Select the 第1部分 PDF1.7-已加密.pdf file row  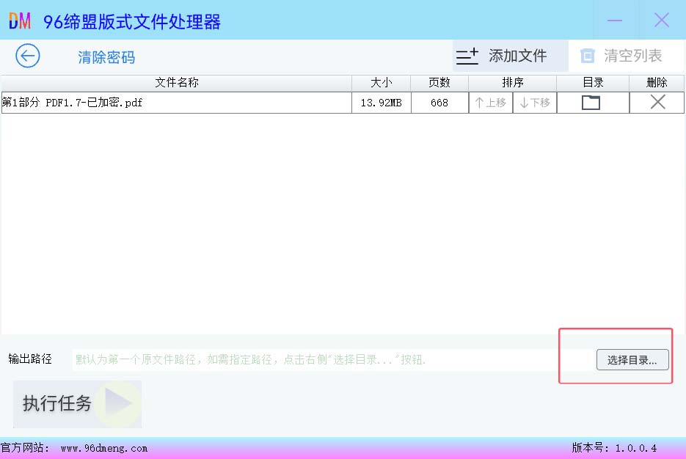click(176, 103)
